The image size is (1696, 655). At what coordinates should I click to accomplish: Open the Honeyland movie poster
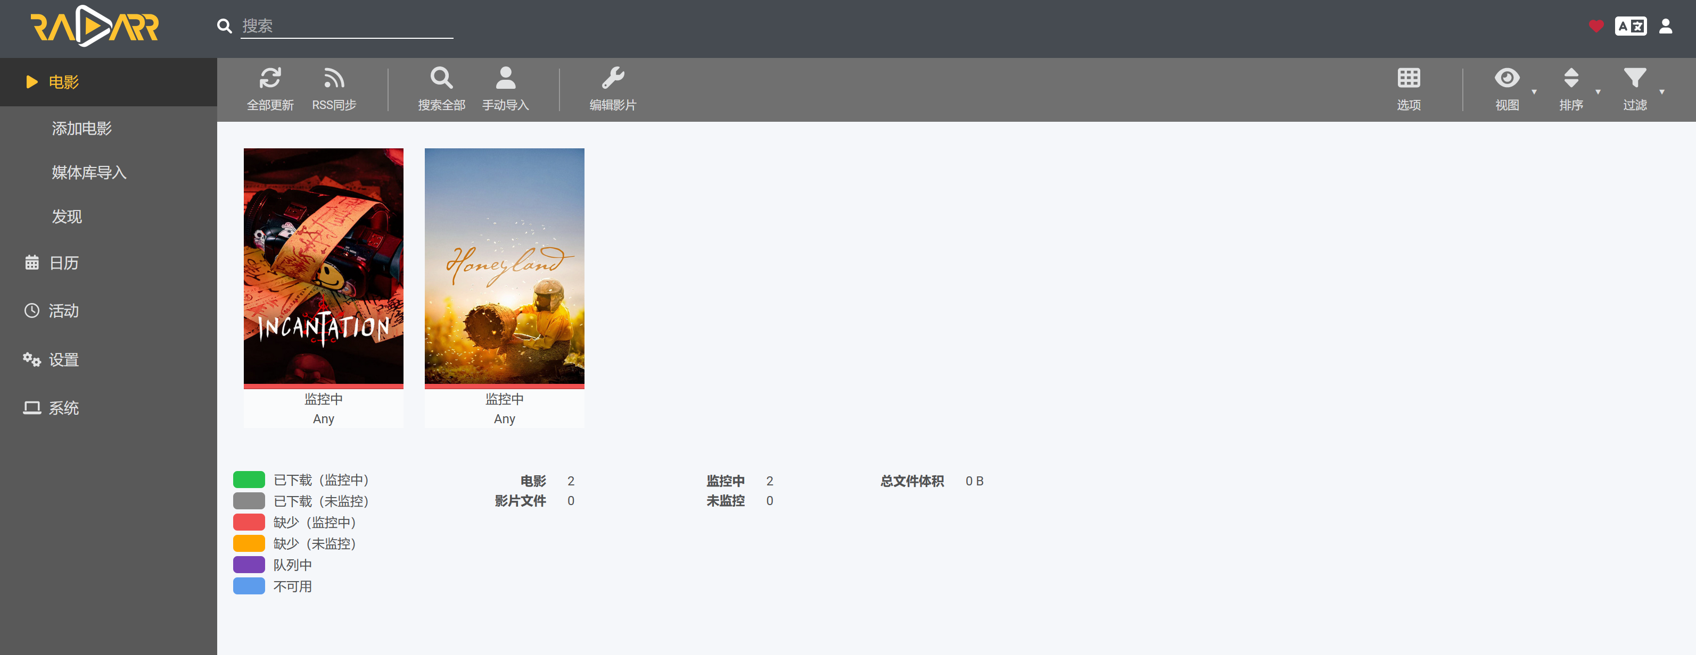click(504, 266)
